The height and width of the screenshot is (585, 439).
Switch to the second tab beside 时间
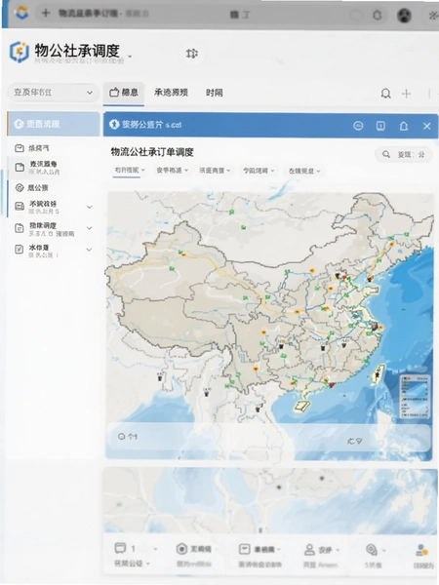(171, 93)
